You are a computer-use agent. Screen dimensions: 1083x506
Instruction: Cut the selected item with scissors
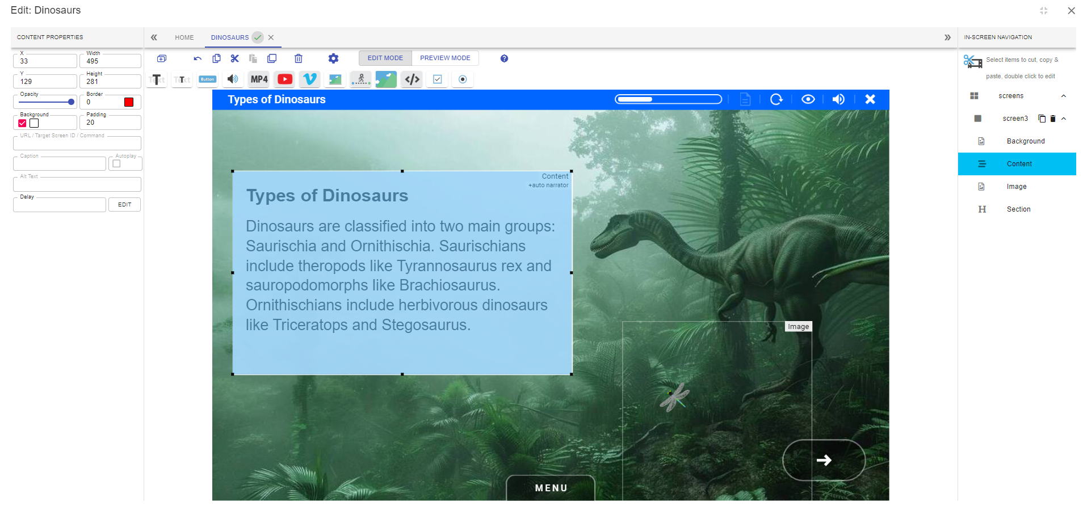click(x=235, y=58)
